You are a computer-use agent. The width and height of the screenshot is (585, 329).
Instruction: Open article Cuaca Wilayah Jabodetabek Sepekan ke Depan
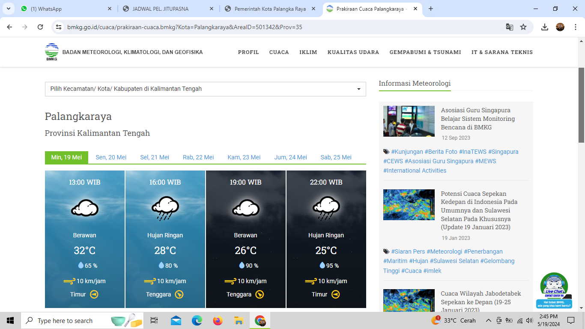(x=481, y=302)
